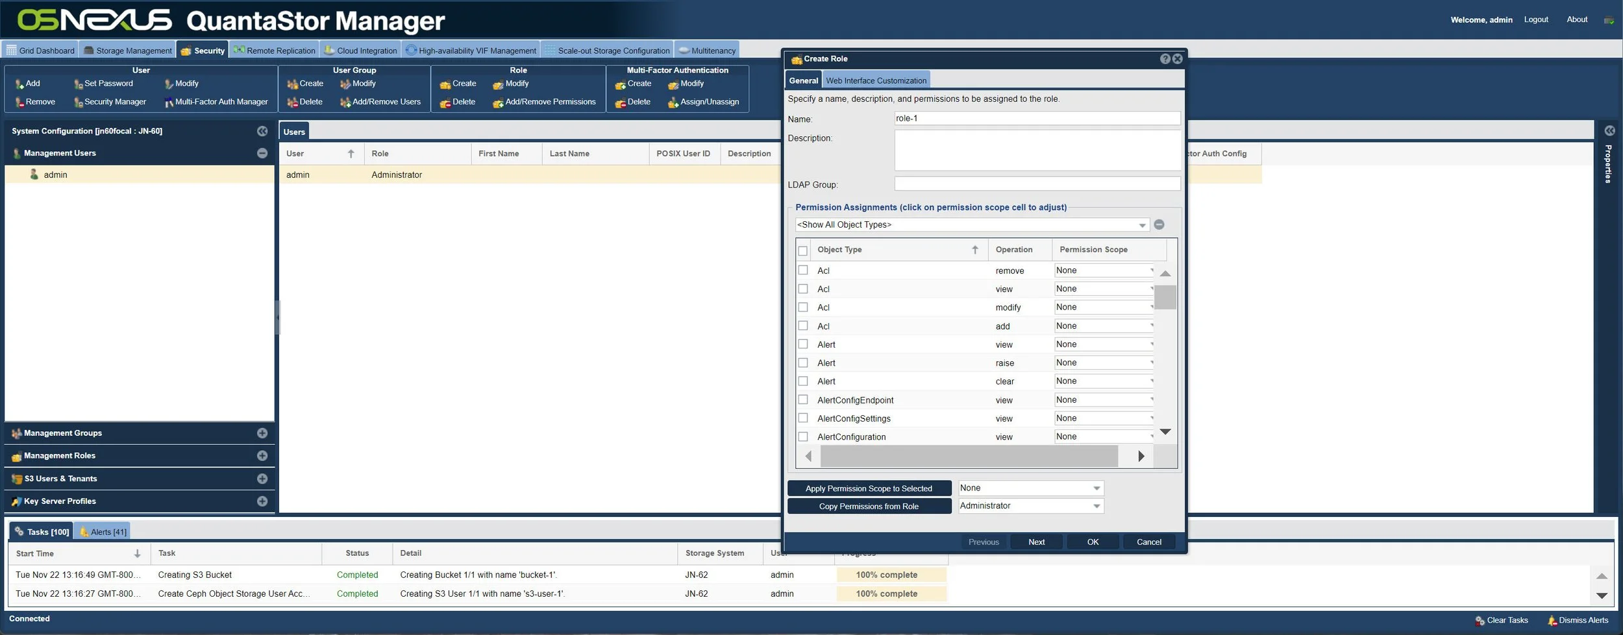Click Delete in Multi-Factor Authentication section

pyautogui.click(x=632, y=102)
